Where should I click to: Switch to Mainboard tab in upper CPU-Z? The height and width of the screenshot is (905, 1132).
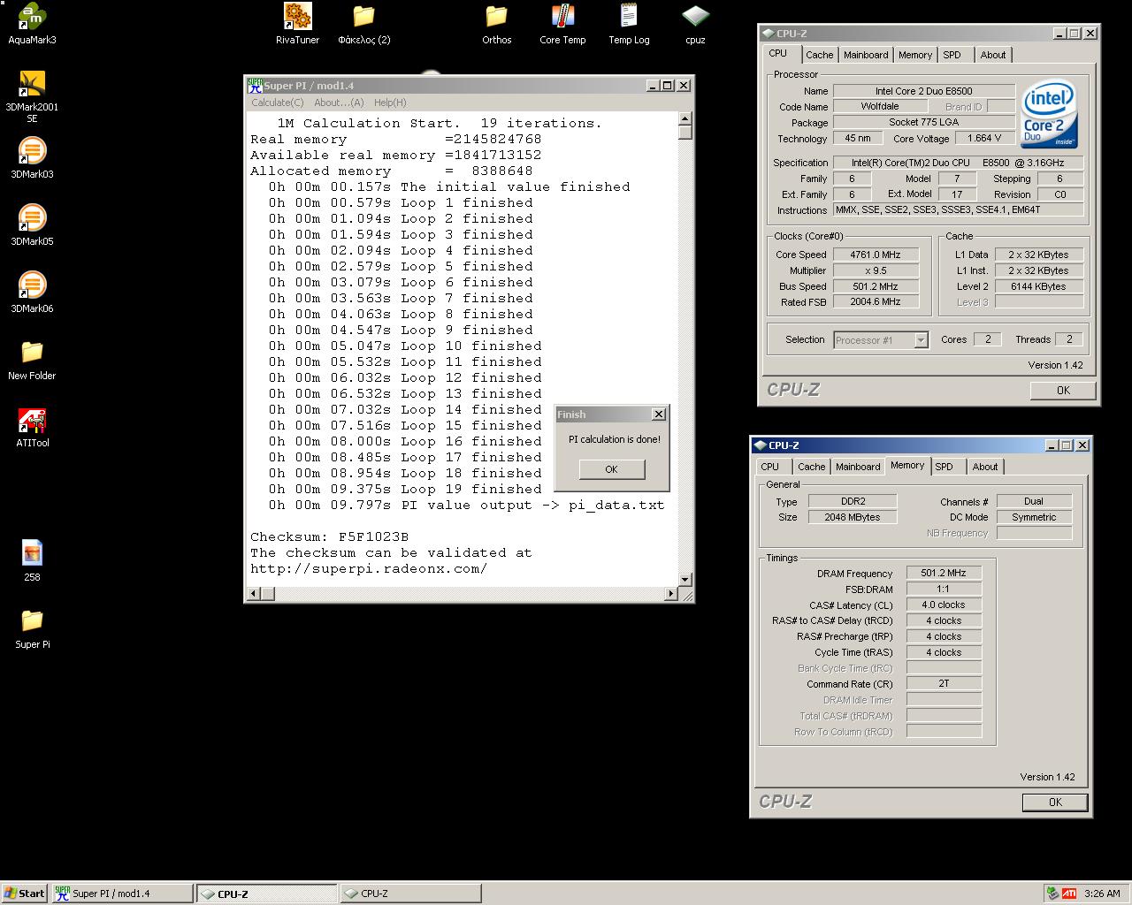(x=866, y=55)
